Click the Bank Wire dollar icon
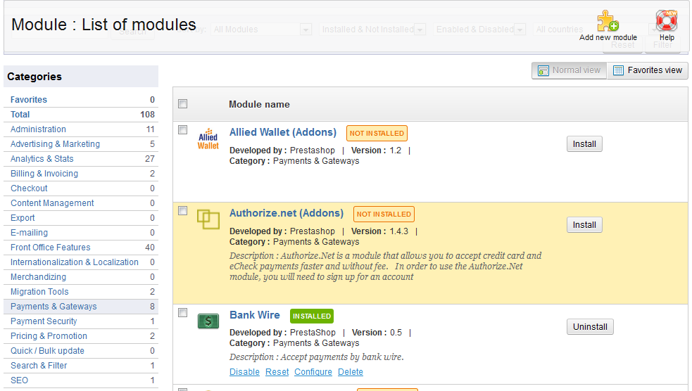Image resolution: width=692 pixels, height=391 pixels. point(208,321)
